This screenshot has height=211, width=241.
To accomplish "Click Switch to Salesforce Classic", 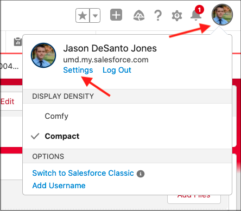I will [83, 173].
